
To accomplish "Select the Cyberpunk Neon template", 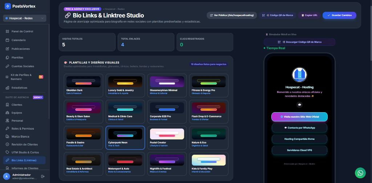I will click(x=125, y=138).
